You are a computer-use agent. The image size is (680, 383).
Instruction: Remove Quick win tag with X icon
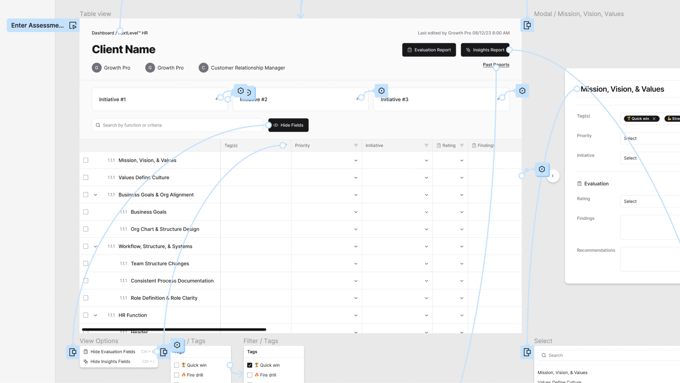pyautogui.click(x=654, y=119)
